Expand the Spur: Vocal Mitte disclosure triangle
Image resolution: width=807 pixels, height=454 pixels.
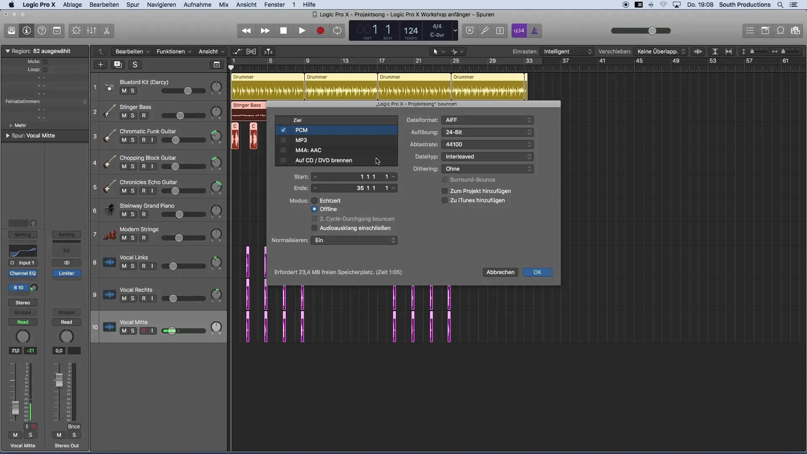(8, 136)
